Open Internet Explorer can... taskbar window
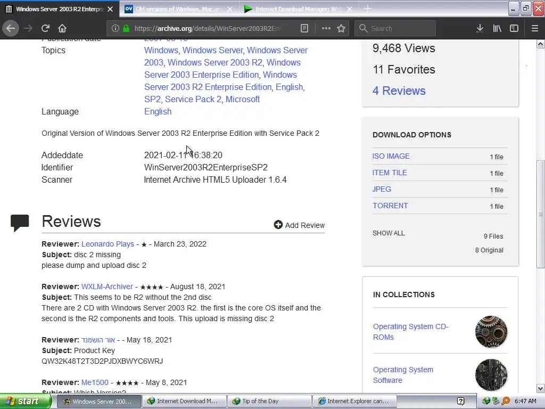 click(x=354, y=402)
